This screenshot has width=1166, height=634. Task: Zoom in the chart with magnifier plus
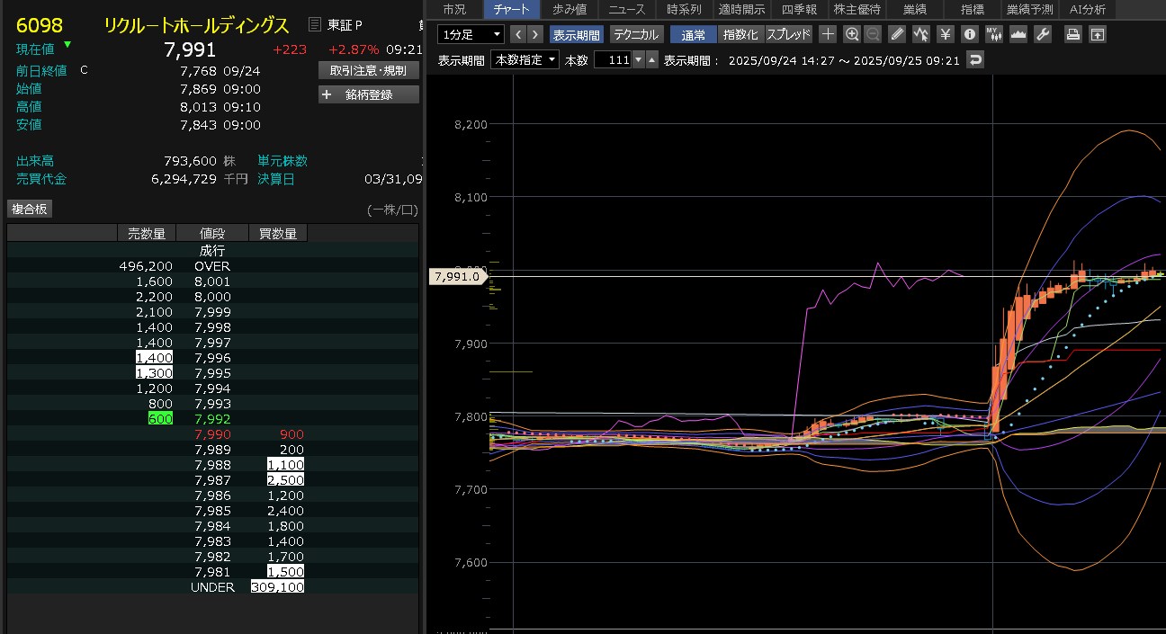click(x=851, y=34)
